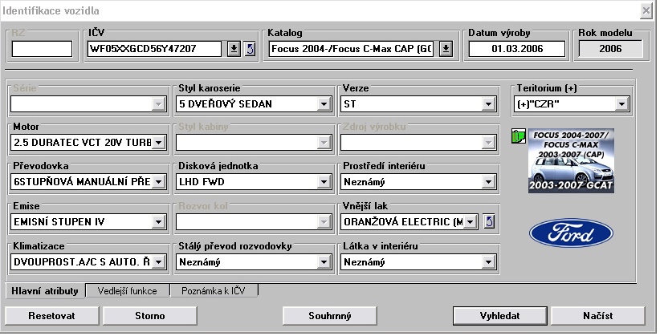
Task: Open the Verze dropdown showing ST
Action: point(487,104)
